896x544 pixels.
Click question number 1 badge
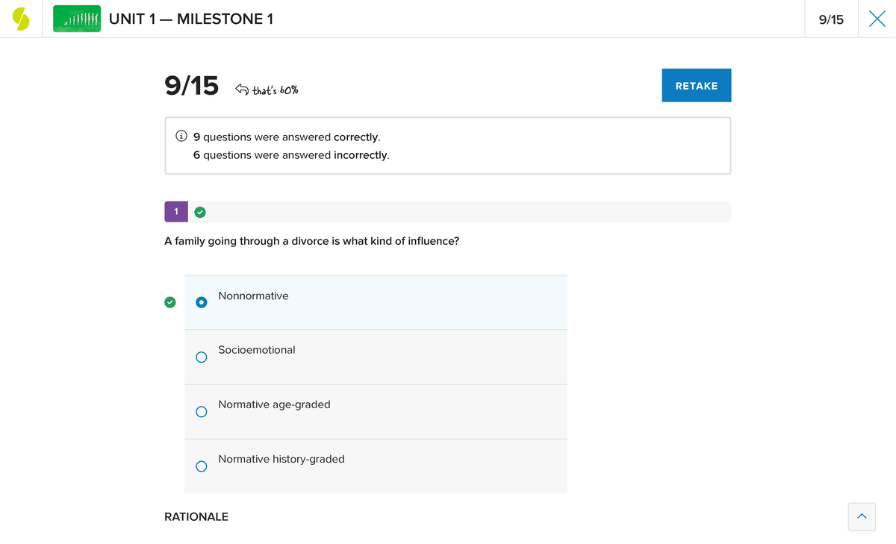(x=176, y=212)
